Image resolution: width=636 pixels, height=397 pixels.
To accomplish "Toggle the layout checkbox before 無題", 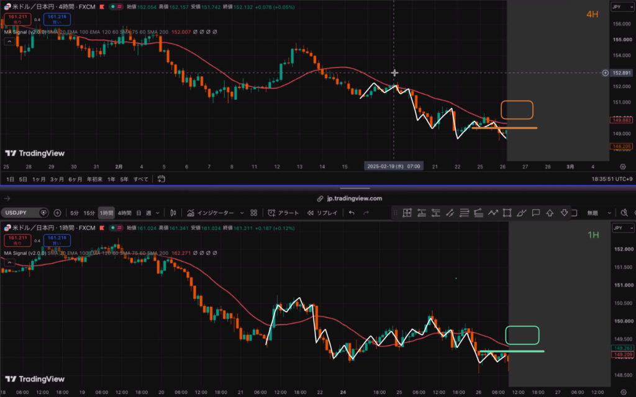I will coord(574,213).
